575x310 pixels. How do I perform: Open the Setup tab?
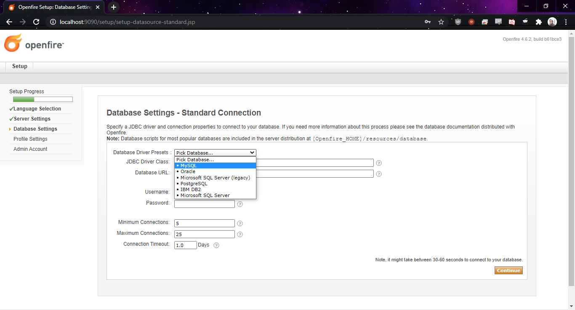(19, 66)
